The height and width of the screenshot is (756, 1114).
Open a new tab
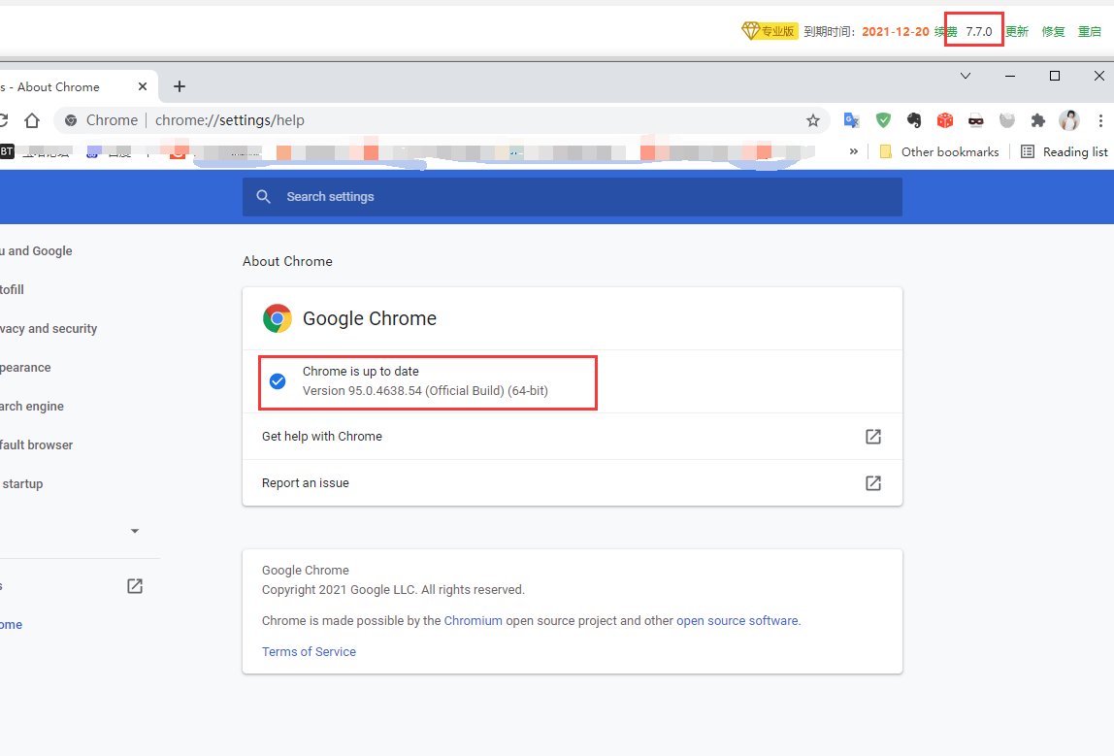pos(180,86)
